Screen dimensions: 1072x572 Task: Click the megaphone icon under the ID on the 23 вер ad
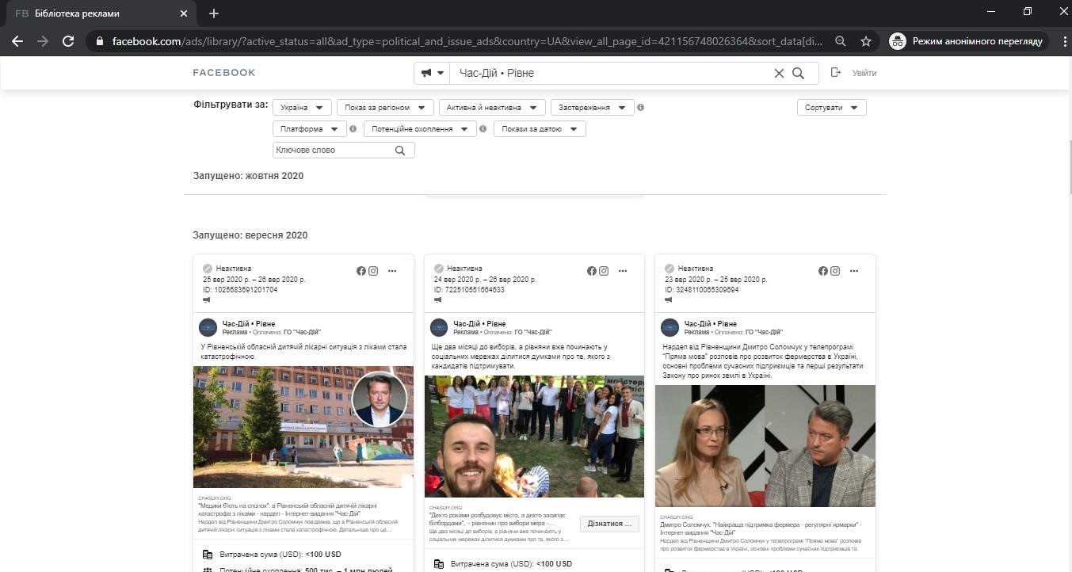670,300
